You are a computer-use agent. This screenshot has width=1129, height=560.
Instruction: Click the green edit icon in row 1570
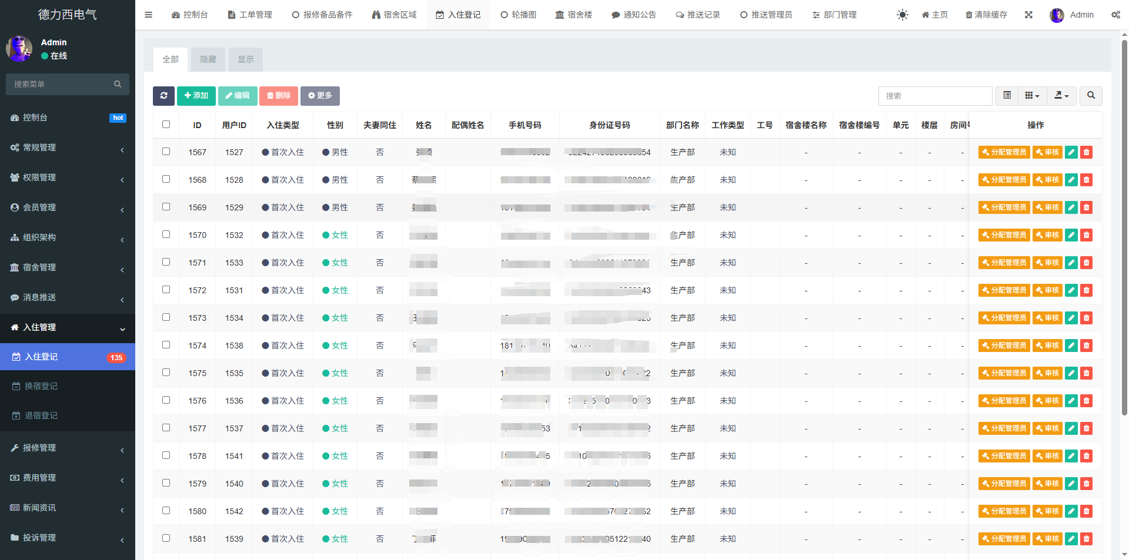[x=1071, y=235]
